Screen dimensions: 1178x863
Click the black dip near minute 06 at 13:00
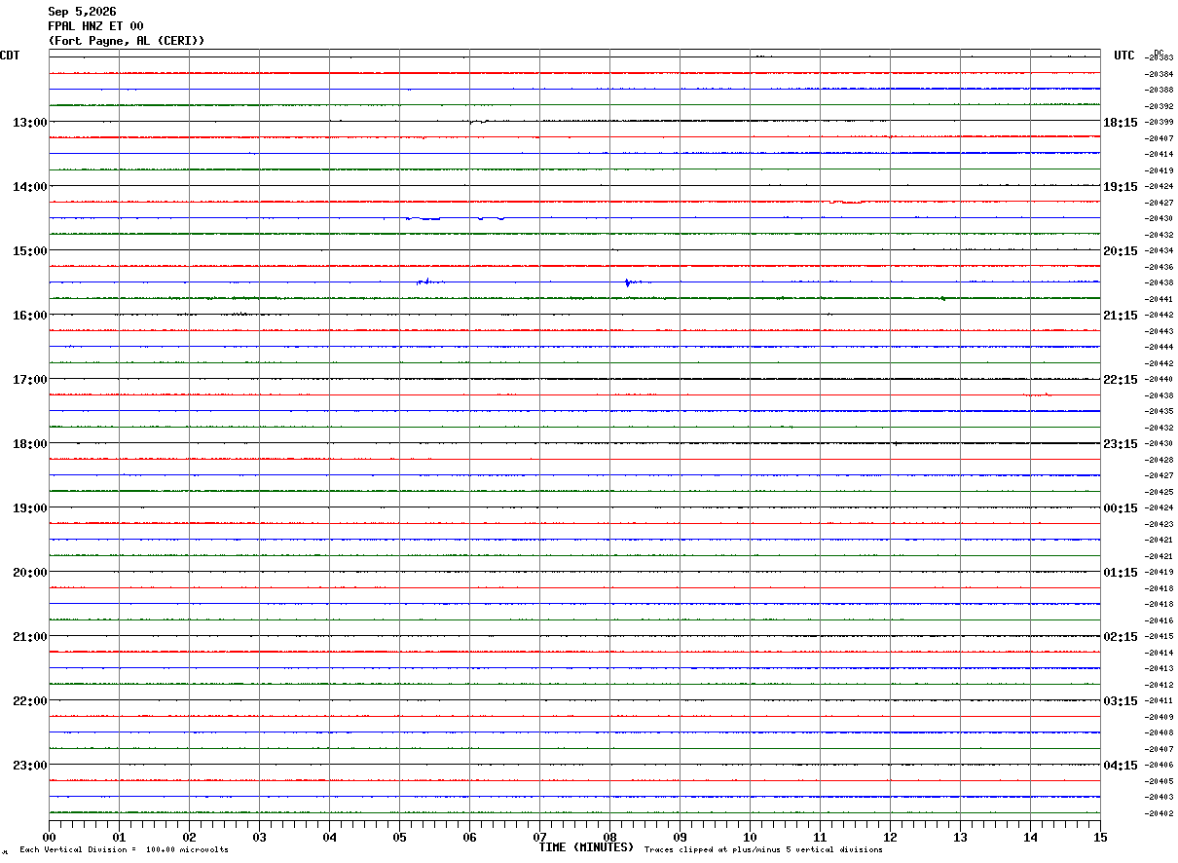[477, 122]
